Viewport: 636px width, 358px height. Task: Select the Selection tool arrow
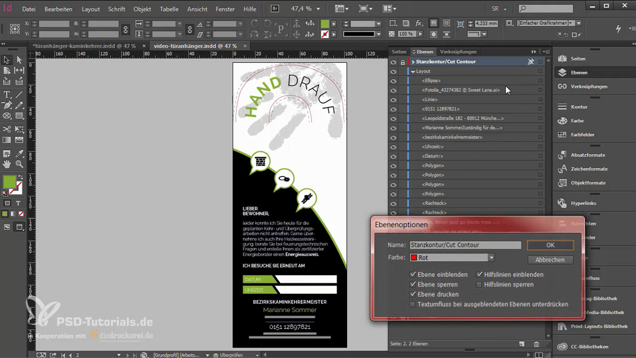(x=7, y=60)
